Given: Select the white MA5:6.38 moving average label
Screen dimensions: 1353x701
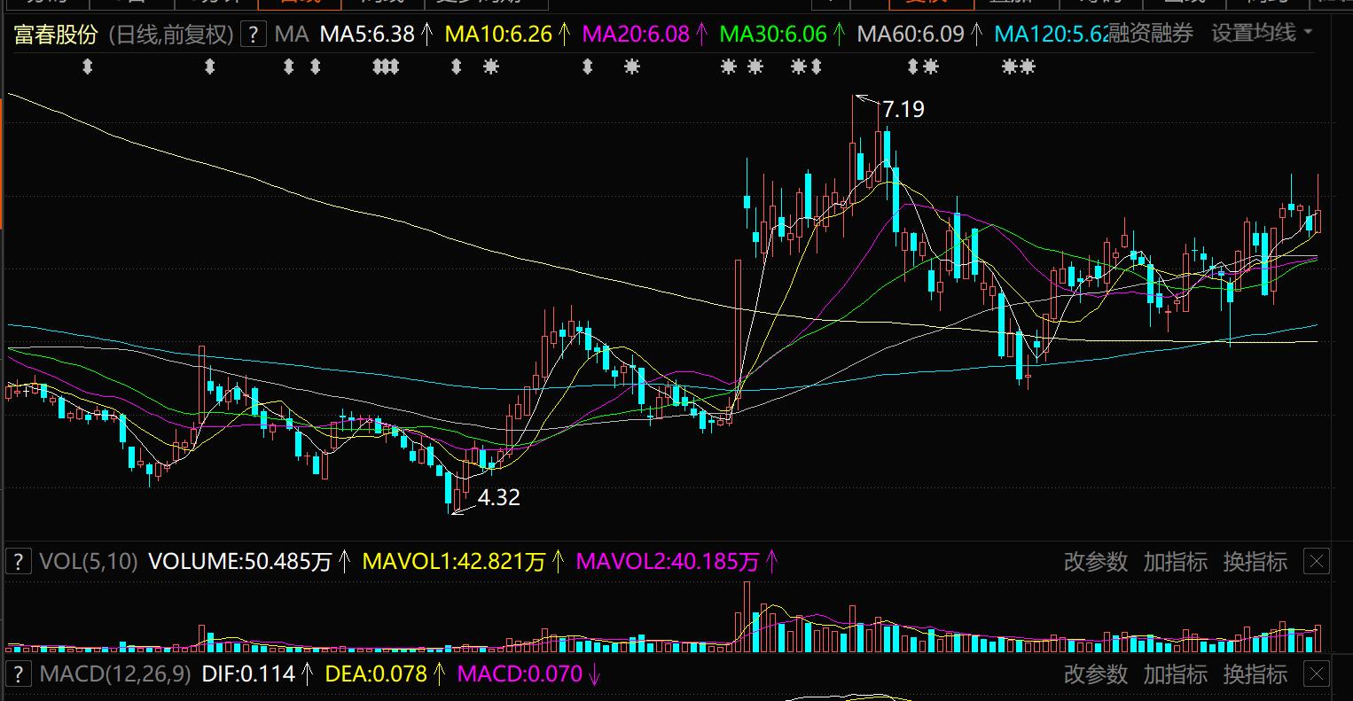Looking at the screenshot, I should coord(367,35).
